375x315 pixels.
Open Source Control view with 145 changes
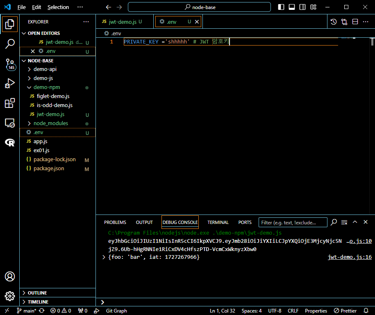tap(9, 65)
